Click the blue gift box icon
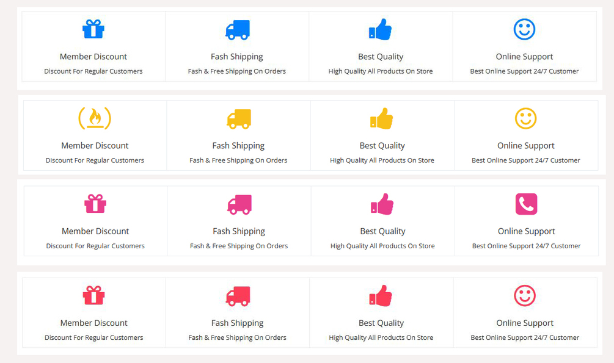This screenshot has width=614, height=363. (93, 29)
